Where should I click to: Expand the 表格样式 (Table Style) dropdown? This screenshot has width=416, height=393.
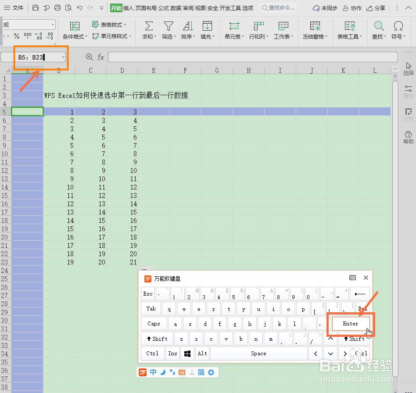pyautogui.click(x=109, y=25)
